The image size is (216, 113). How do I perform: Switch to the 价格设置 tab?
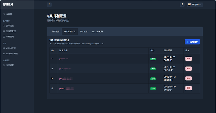56,32
